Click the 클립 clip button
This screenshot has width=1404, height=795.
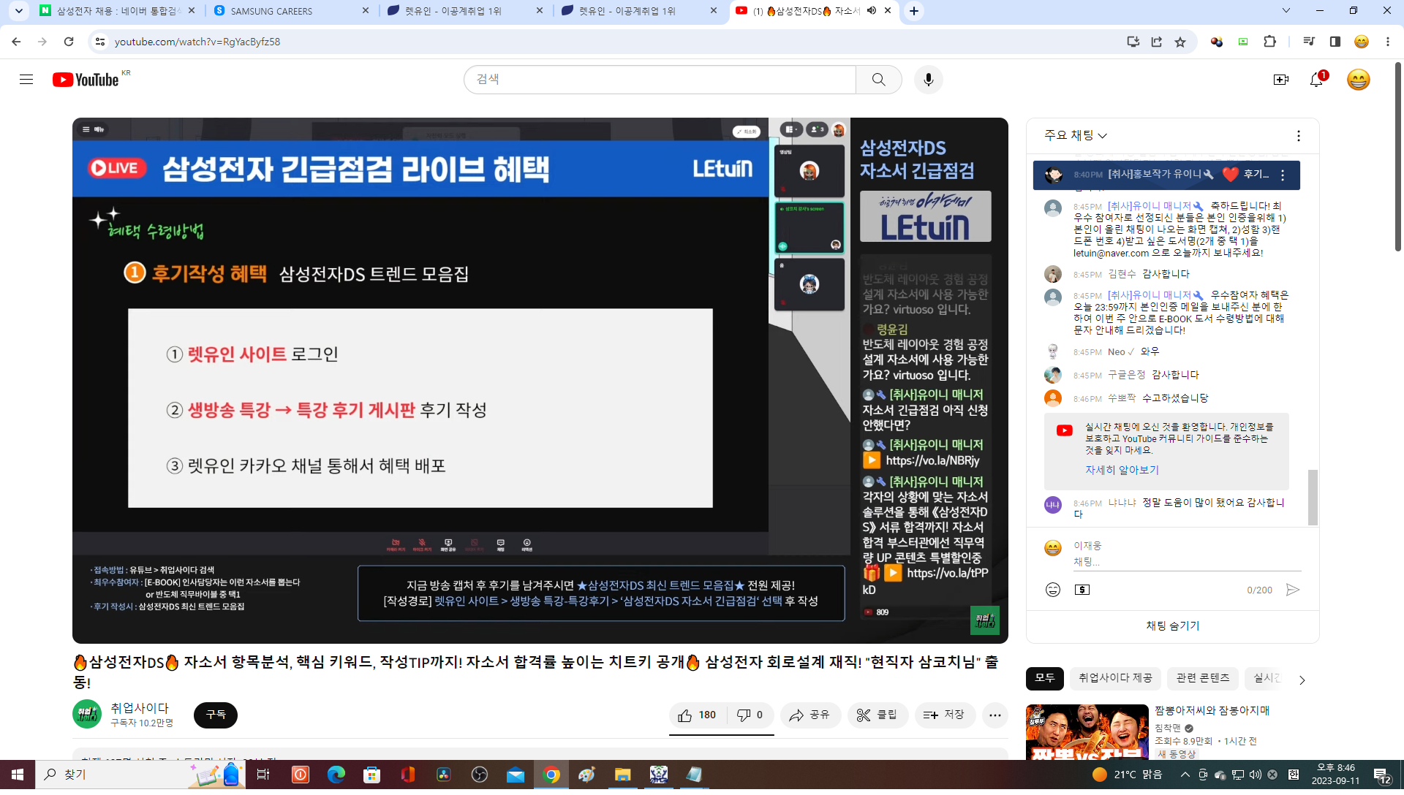pyautogui.click(x=877, y=715)
